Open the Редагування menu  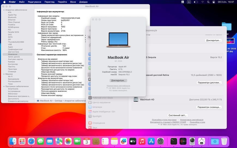click(x=35, y=2)
